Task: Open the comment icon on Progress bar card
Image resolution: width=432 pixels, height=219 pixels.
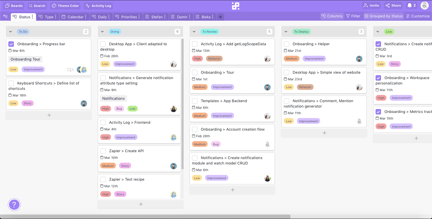Action: 69,70
